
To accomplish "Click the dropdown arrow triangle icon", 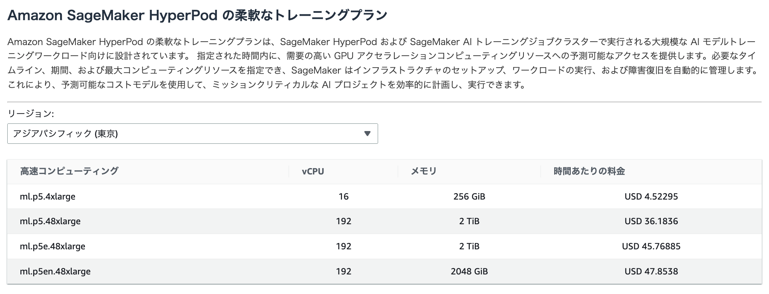I will [367, 134].
